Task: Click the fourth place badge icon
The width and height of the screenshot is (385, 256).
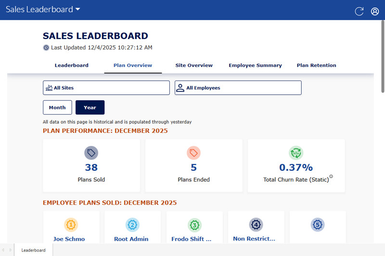Action: pyautogui.click(x=256, y=224)
